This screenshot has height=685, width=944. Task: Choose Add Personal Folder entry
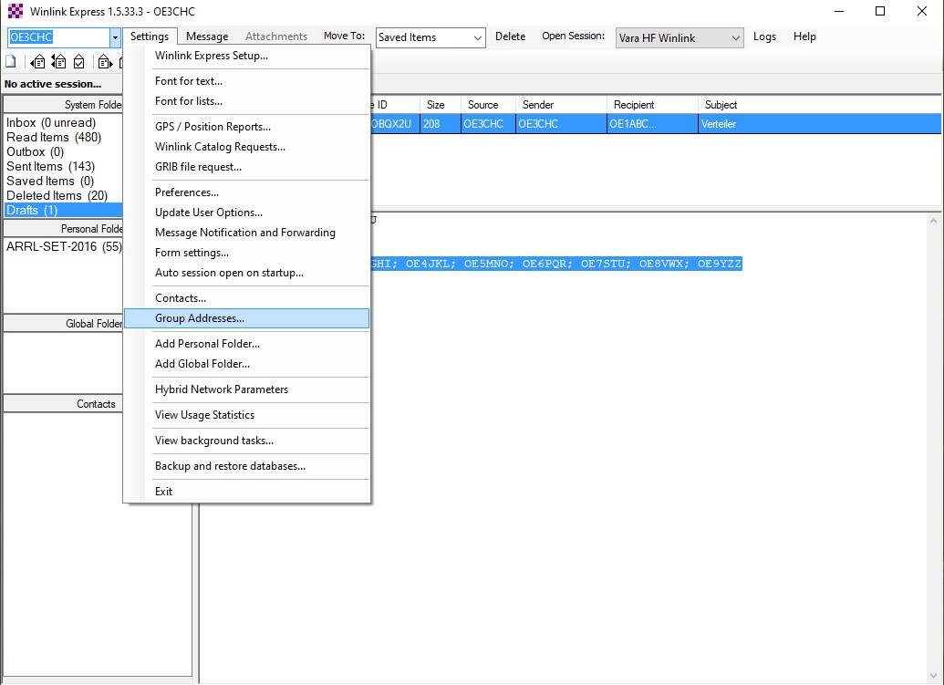click(x=247, y=344)
